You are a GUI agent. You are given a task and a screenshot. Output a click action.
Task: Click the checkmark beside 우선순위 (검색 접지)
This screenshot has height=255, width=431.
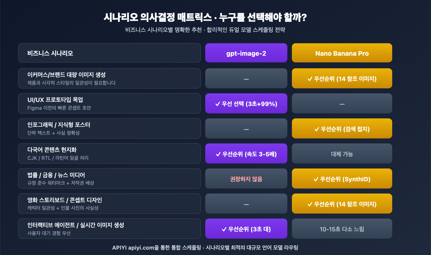point(317,129)
